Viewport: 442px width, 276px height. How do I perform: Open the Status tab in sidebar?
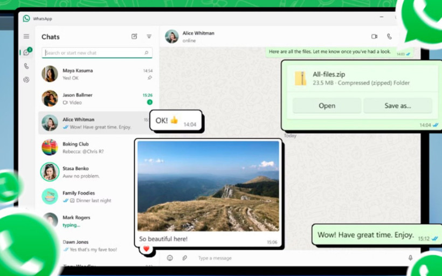(x=26, y=80)
